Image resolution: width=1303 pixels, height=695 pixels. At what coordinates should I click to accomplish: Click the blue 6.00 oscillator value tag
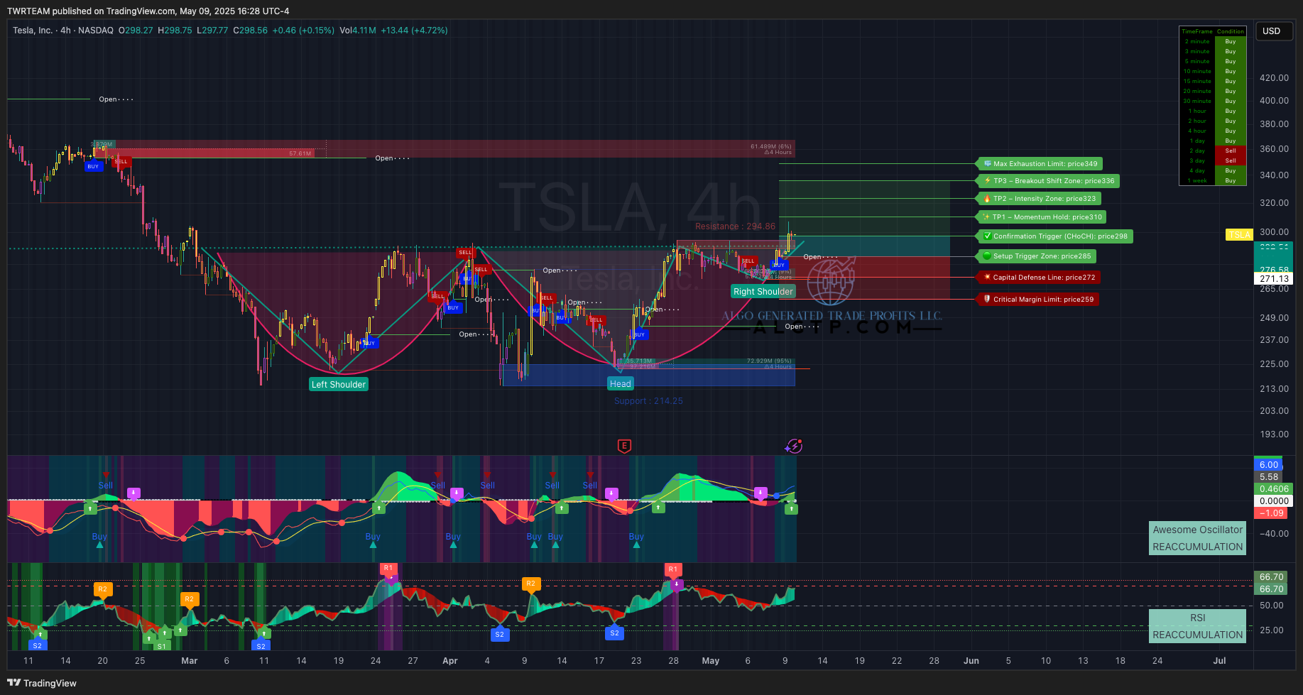pyautogui.click(x=1268, y=465)
